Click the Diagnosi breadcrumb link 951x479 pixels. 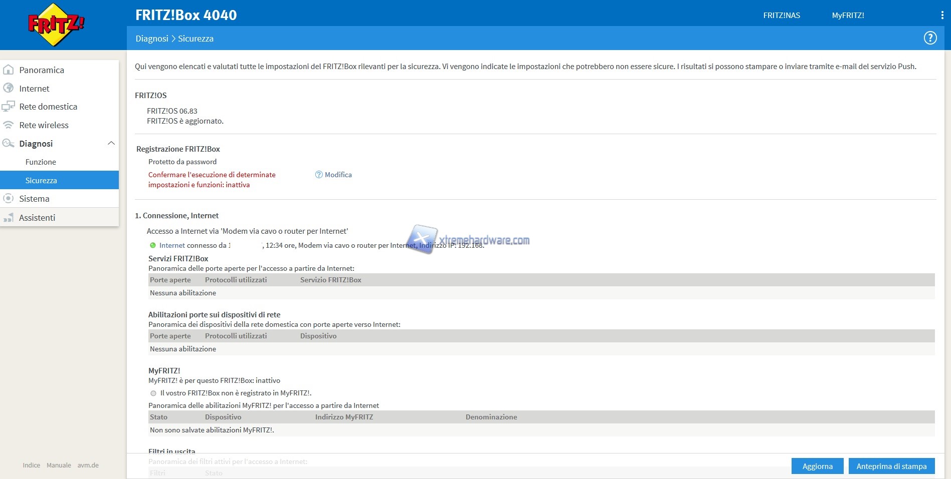(x=152, y=39)
